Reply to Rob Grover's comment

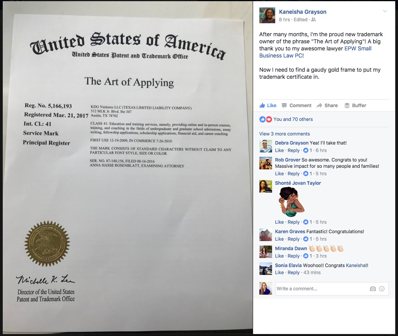293,174
